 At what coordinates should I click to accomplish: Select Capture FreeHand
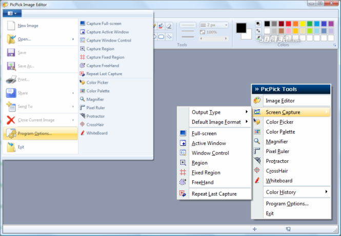(115, 66)
